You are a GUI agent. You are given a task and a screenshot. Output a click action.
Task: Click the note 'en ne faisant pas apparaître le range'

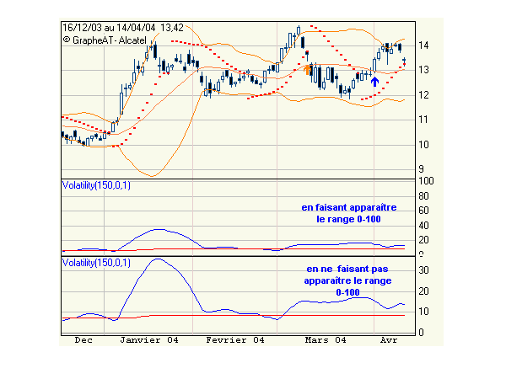click(347, 280)
